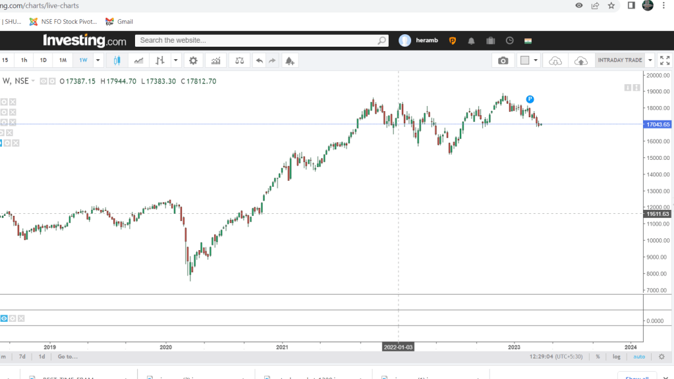Toggle the log scale option
The width and height of the screenshot is (674, 379).
pyautogui.click(x=616, y=357)
